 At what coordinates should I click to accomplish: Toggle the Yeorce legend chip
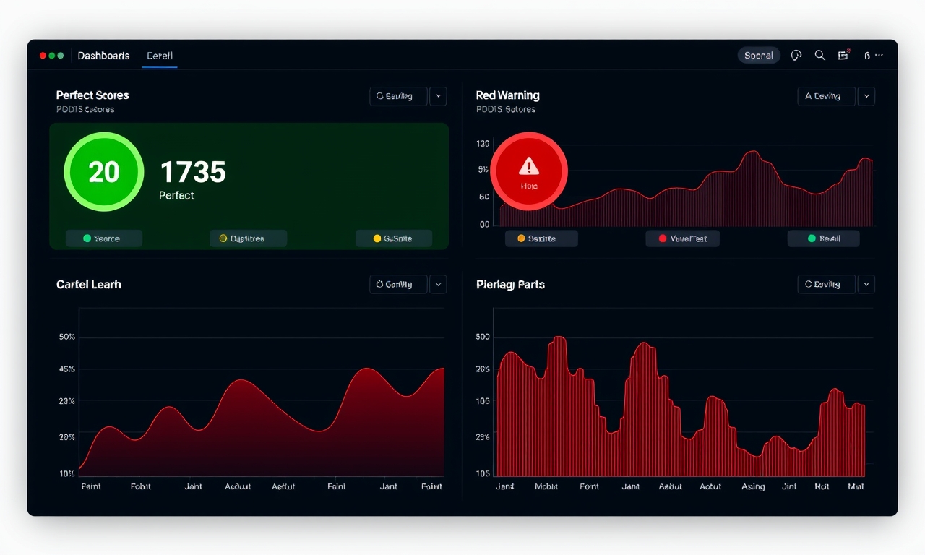[104, 238]
